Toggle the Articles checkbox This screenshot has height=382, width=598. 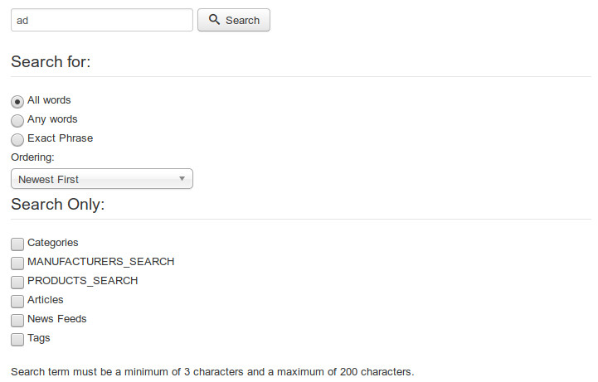tap(17, 302)
